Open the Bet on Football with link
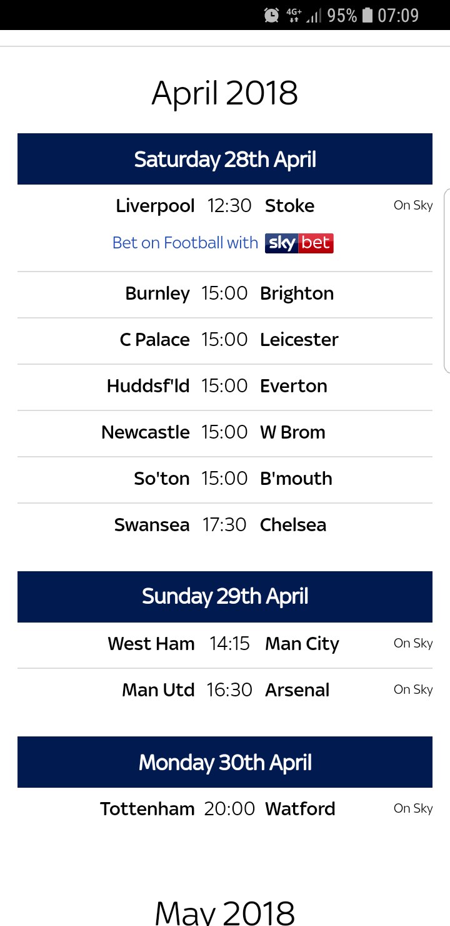 185,243
